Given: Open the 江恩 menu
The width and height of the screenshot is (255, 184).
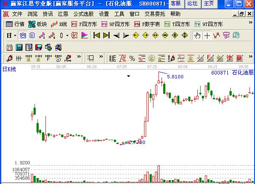Looking at the screenshot, I should (x=63, y=14).
